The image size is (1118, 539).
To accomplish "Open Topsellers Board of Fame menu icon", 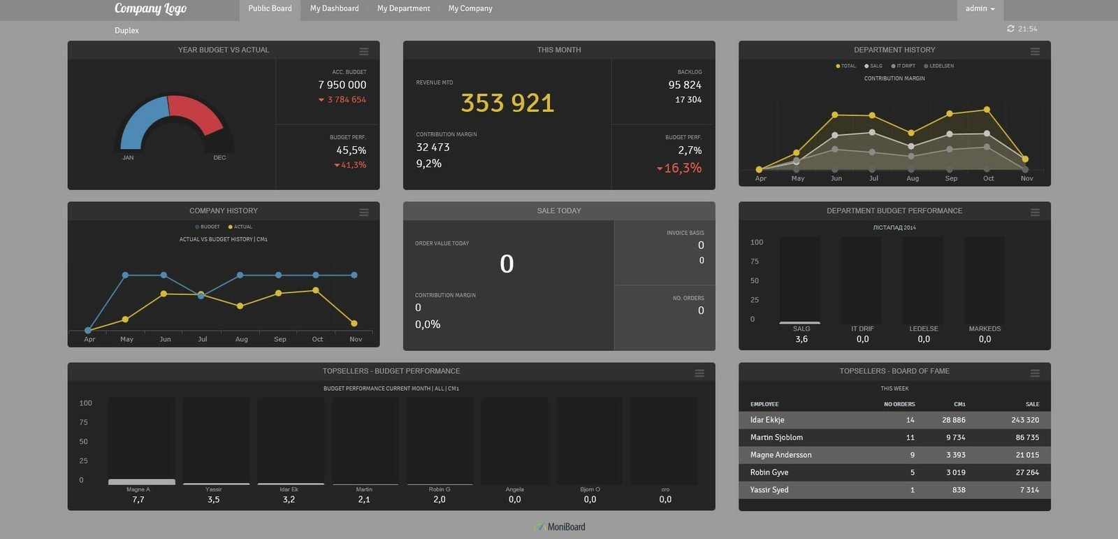I will (x=1034, y=373).
